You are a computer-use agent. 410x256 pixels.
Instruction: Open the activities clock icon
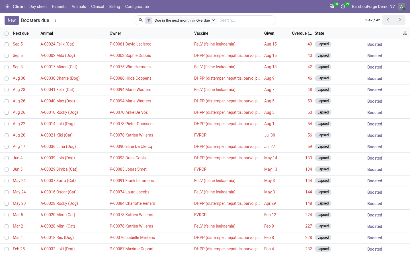pyautogui.click(x=343, y=7)
